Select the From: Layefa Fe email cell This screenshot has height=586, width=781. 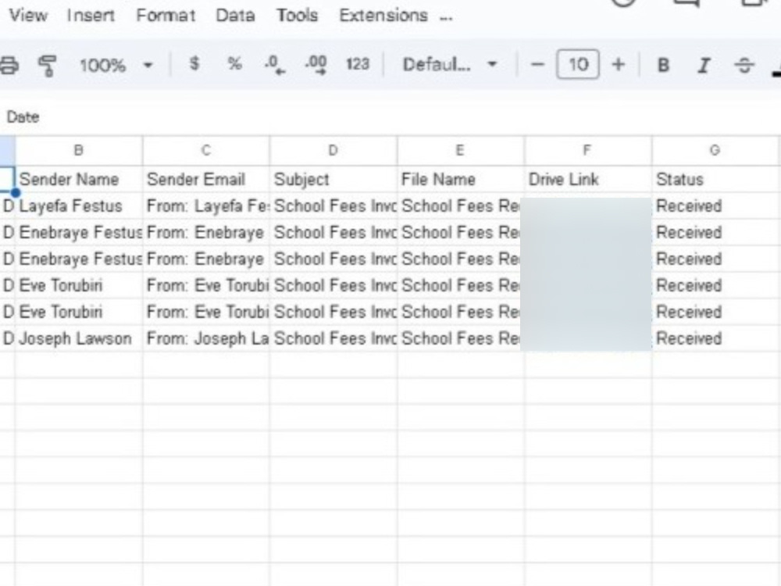(206, 205)
